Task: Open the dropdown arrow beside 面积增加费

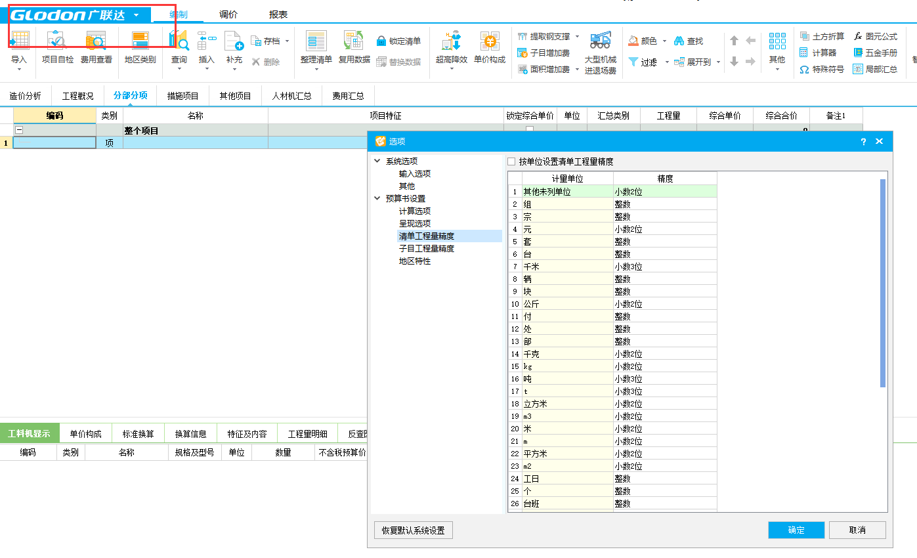Action: coord(577,69)
